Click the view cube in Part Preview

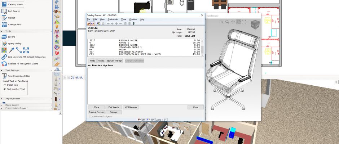(255, 24)
